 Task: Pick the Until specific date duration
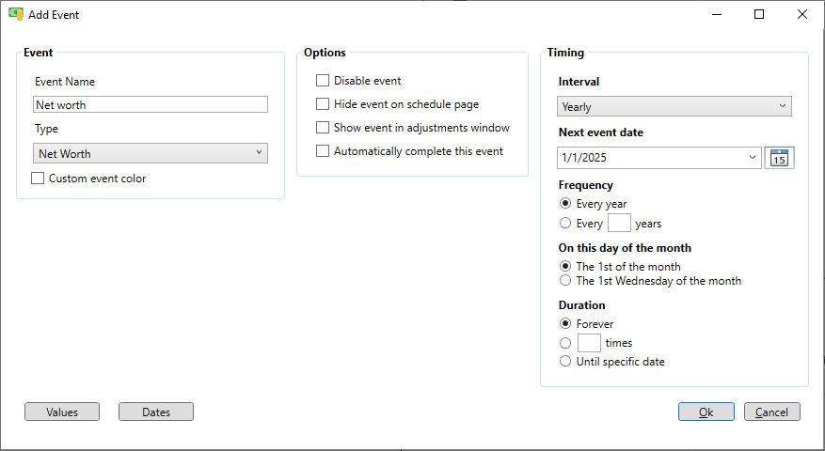(565, 362)
